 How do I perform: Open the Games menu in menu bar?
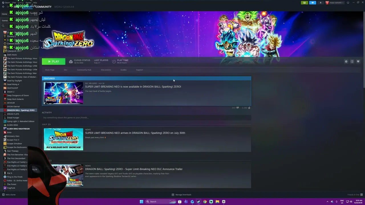click(x=29, y=3)
